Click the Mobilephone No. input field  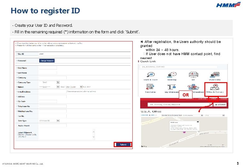[53, 111]
